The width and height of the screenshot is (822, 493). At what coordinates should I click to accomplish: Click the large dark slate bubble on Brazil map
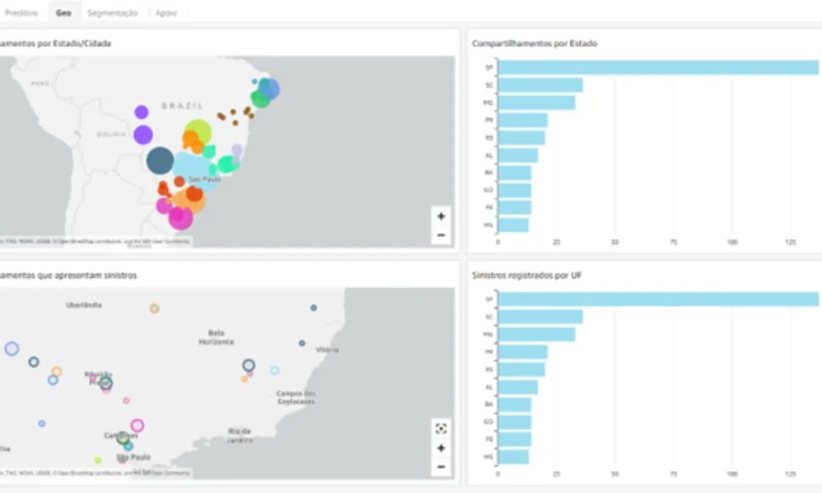(160, 160)
